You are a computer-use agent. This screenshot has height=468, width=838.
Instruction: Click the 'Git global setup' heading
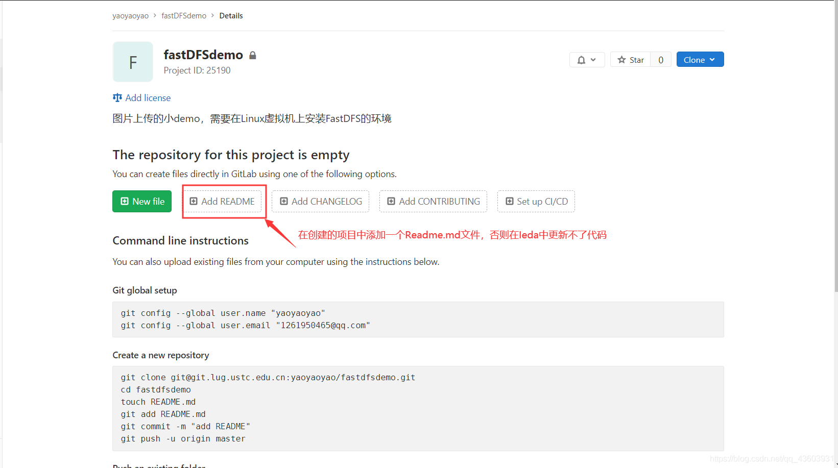pos(145,290)
